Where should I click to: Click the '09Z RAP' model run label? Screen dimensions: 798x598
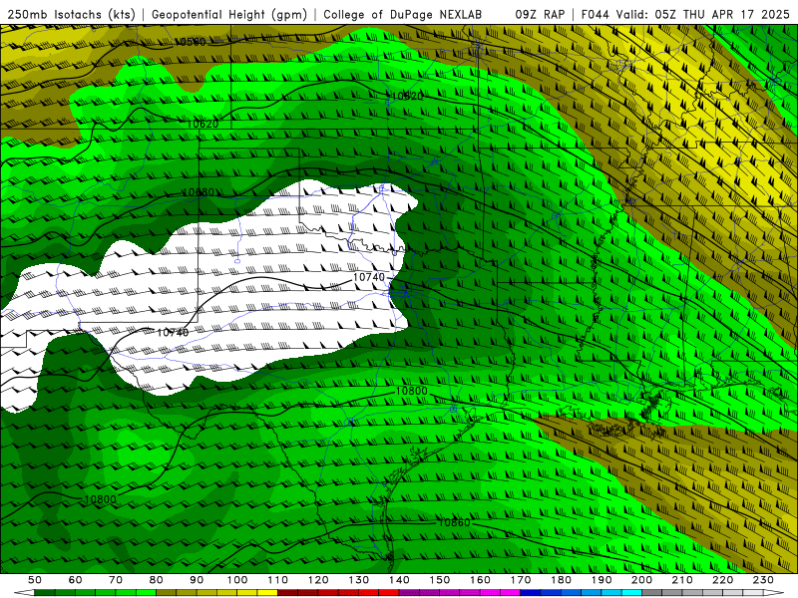pyautogui.click(x=540, y=14)
